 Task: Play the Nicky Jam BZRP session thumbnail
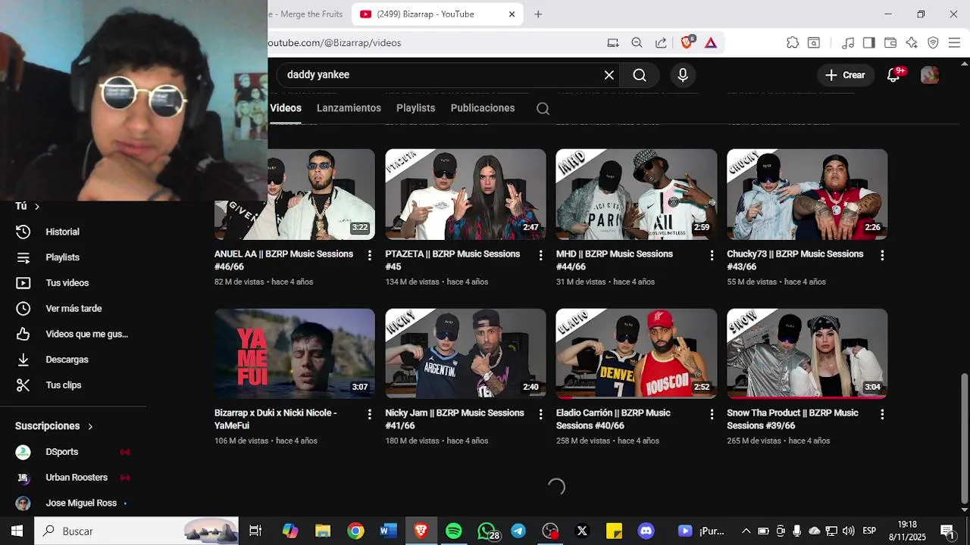click(465, 353)
